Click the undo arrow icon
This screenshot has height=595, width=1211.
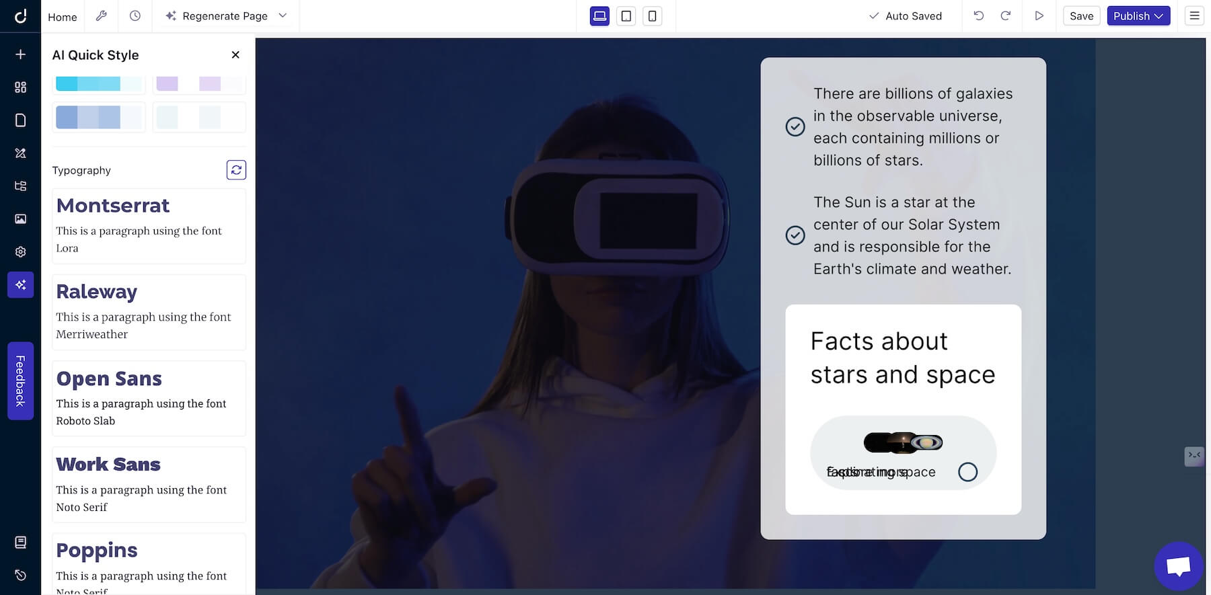tap(979, 15)
